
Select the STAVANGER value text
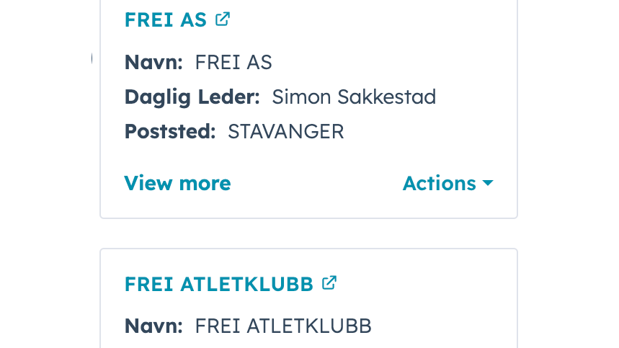point(285,131)
